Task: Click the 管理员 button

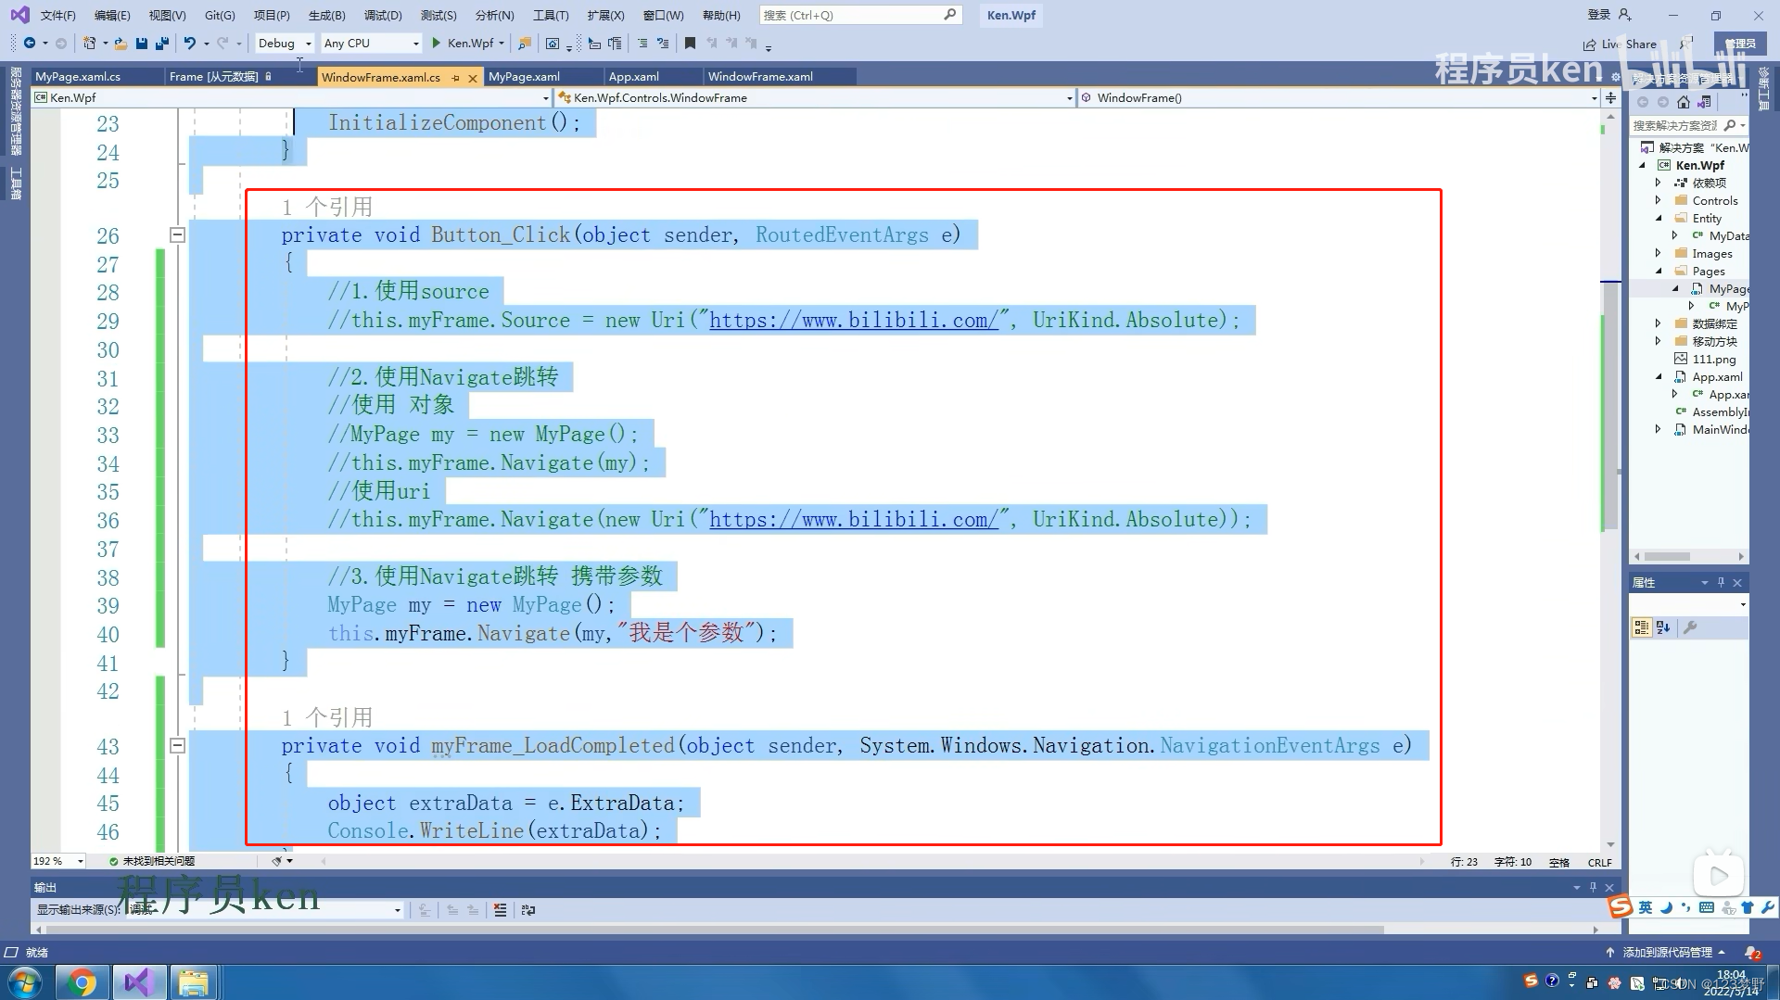Action: (1740, 44)
